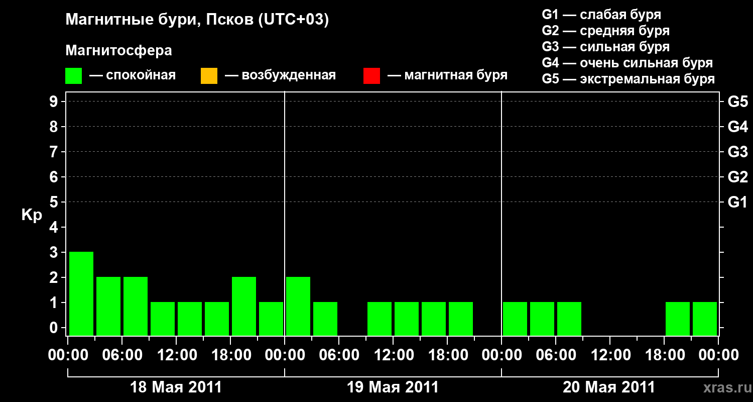Click the 18:00 time label above 20 Мая
This screenshot has width=753, height=402.
(665, 355)
